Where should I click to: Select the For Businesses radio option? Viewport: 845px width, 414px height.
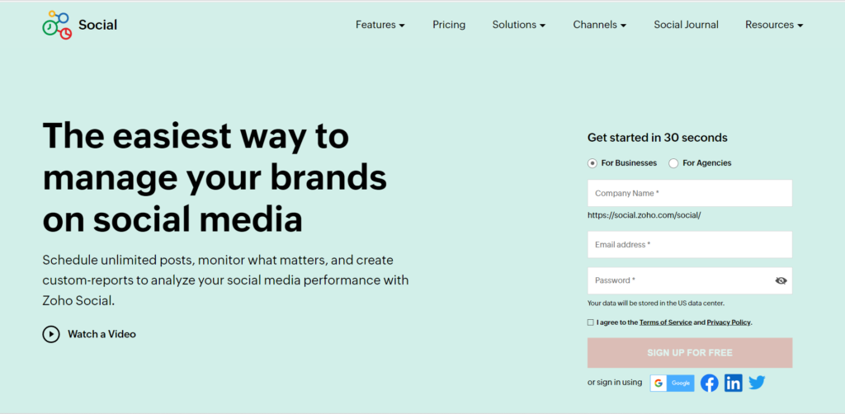(592, 163)
